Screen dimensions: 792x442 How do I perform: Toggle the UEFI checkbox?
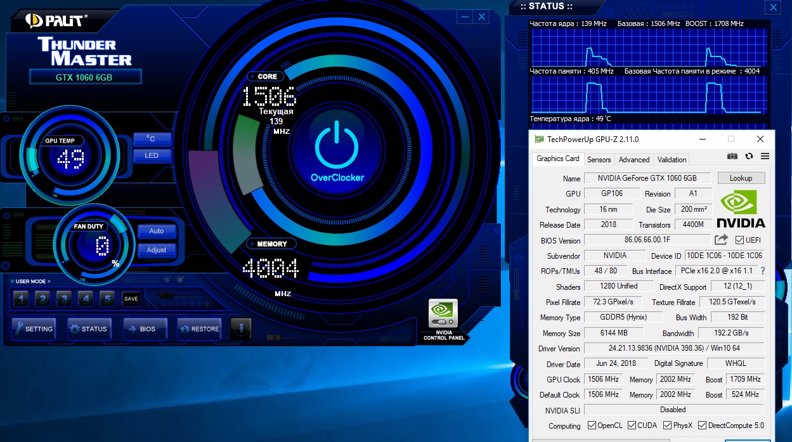(739, 240)
